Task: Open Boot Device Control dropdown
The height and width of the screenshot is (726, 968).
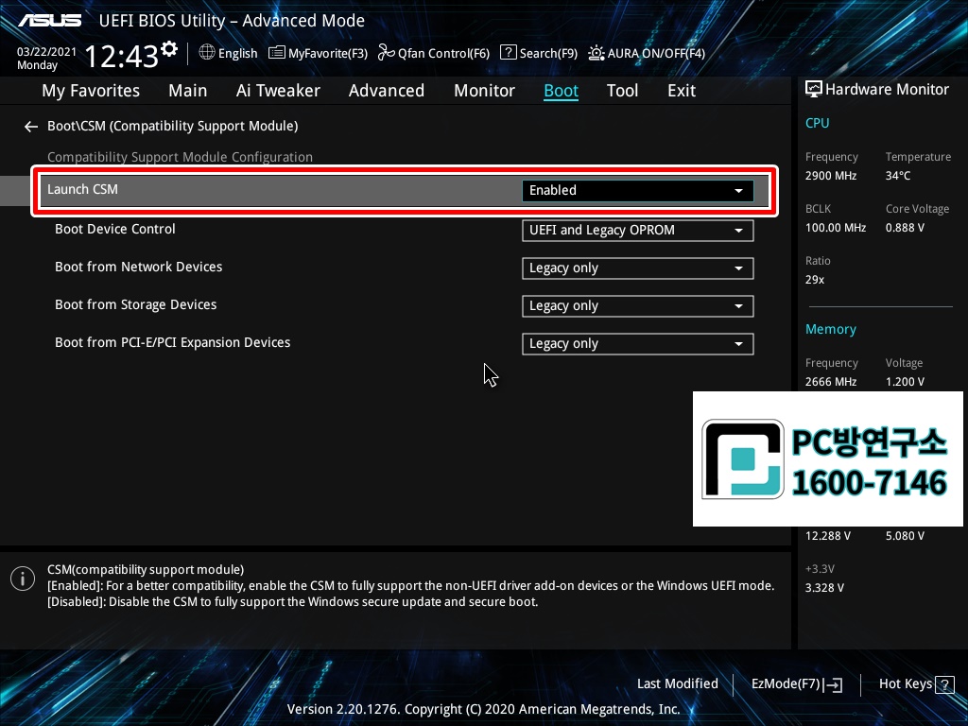Action: (638, 231)
